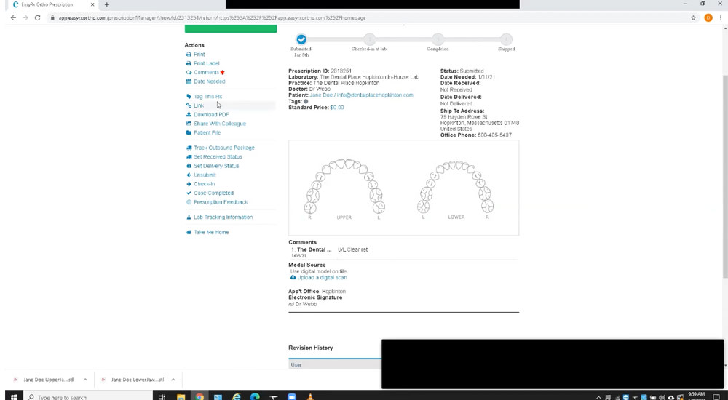Click the Tag This Rx tag icon
Screen dimensions: 728x400
coord(189,97)
